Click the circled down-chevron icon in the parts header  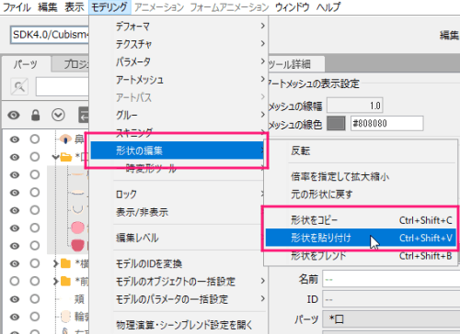click(x=58, y=116)
